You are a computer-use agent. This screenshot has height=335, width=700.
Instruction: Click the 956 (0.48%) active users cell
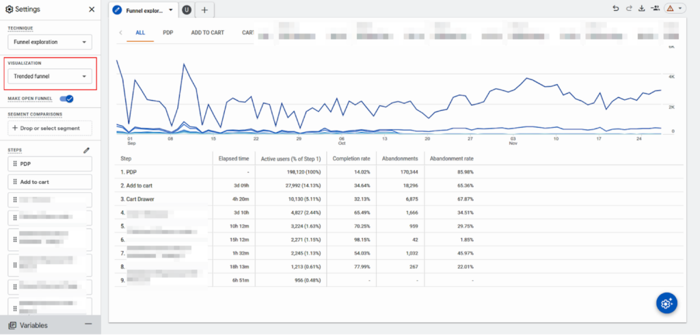coord(308,280)
